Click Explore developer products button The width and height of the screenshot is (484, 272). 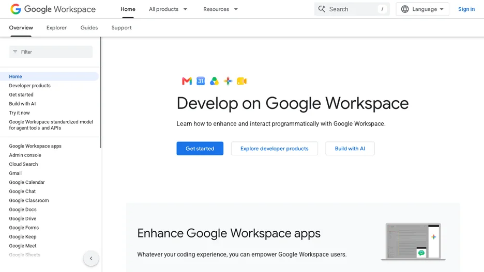click(275, 149)
